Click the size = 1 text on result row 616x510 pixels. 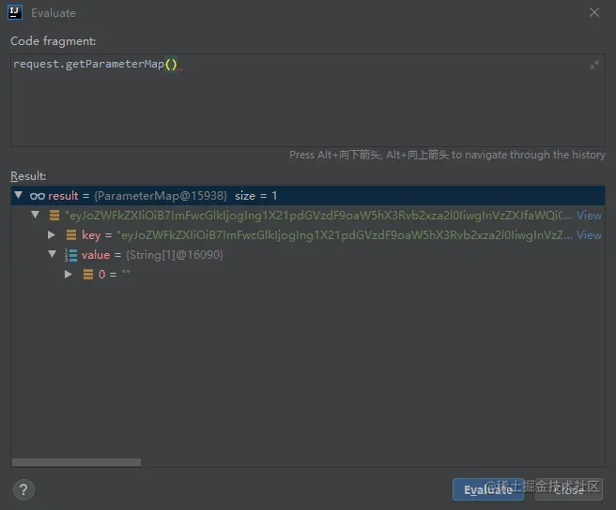point(255,195)
